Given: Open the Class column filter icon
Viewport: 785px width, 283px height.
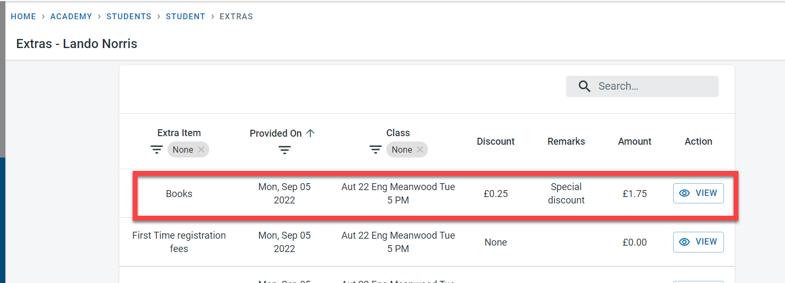Looking at the screenshot, I should point(376,150).
